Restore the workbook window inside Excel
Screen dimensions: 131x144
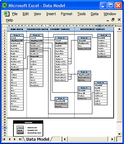pyautogui.click(x=113, y=20)
